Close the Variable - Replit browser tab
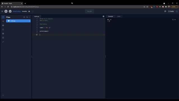Viewport: 179px width, 101px height. pyautogui.click(x=22, y=3)
